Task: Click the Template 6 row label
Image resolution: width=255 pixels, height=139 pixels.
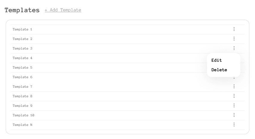Action: tap(22, 77)
